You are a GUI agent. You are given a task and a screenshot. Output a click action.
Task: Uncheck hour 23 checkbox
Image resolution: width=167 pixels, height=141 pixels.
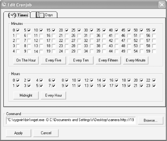154,86
